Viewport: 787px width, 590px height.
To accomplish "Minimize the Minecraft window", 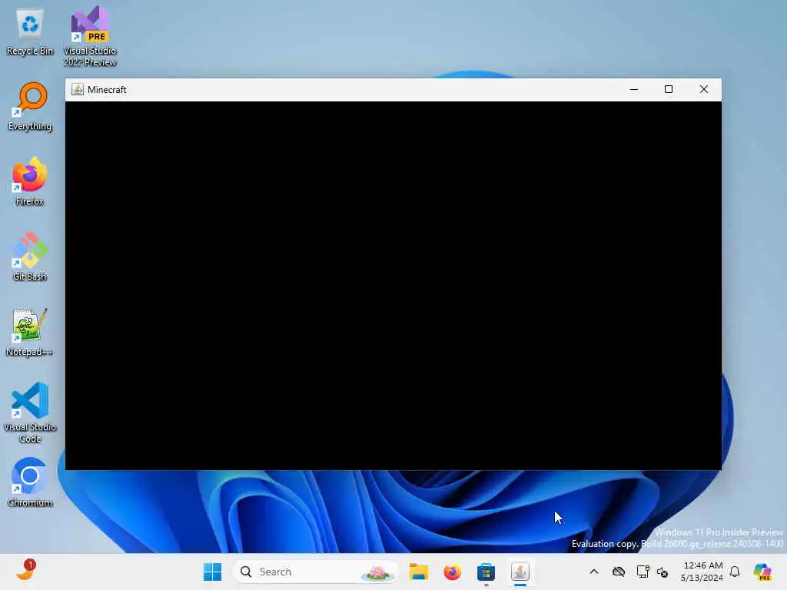I will pos(634,89).
